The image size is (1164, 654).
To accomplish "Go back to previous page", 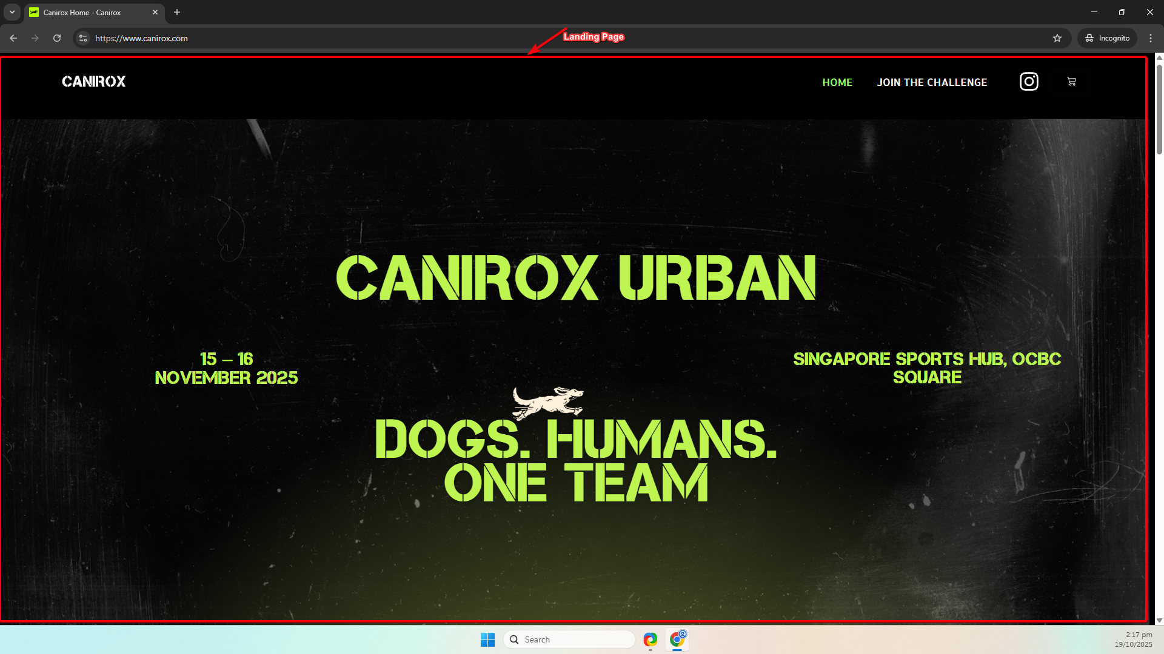I will point(13,38).
